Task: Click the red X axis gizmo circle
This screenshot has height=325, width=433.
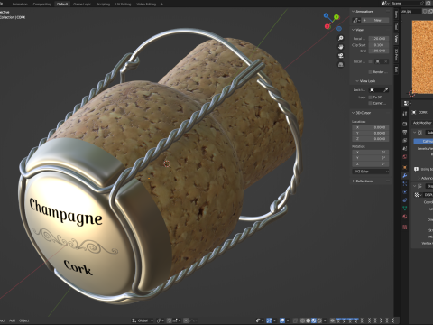Action: tap(327, 26)
